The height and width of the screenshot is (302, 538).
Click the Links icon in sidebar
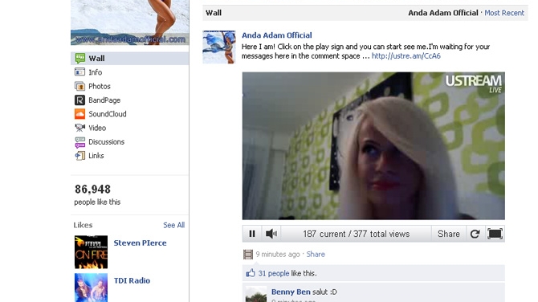[x=79, y=156]
